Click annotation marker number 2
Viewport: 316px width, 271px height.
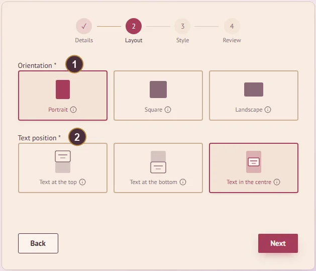[x=77, y=137]
